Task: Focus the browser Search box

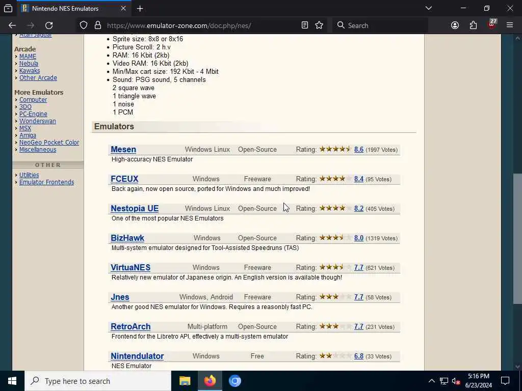Action: (380, 25)
